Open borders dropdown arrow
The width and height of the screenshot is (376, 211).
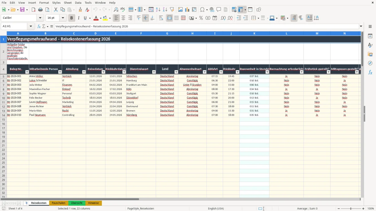[258, 18]
